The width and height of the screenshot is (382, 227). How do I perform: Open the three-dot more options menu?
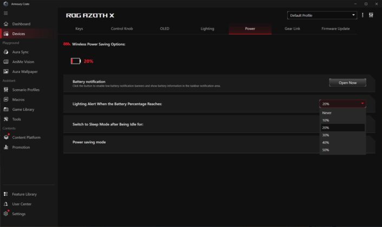click(x=362, y=15)
